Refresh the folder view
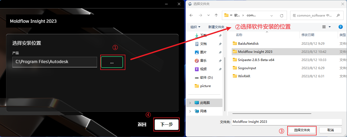This screenshot has width=347, height=137. 282,16
